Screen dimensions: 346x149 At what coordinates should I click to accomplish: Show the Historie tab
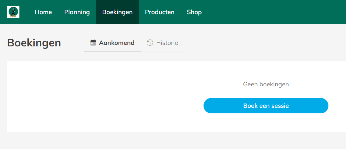point(163,43)
